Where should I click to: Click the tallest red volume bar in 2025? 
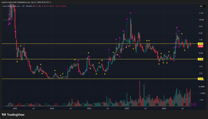(x=140, y=94)
